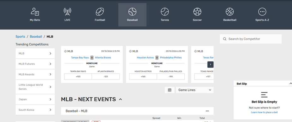This screenshot has width=292, height=122.
Task: Open Japan competition
Action: 35,99
